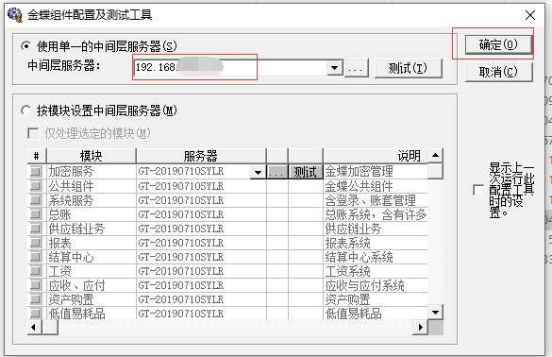552x357 pixels.
Task: Select the 公共组件 module cell
Action: 92,186
